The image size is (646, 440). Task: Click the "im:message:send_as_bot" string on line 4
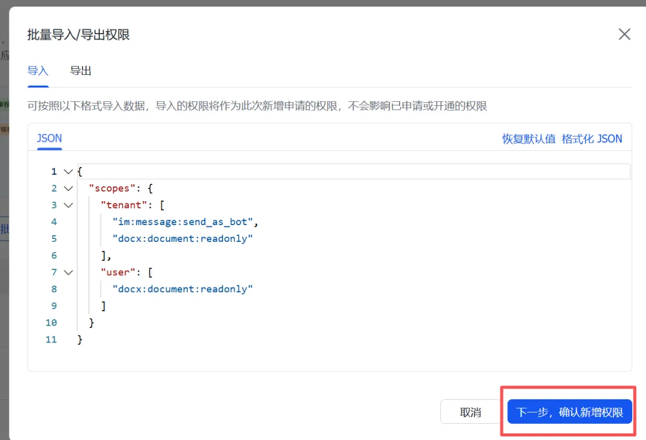click(182, 222)
